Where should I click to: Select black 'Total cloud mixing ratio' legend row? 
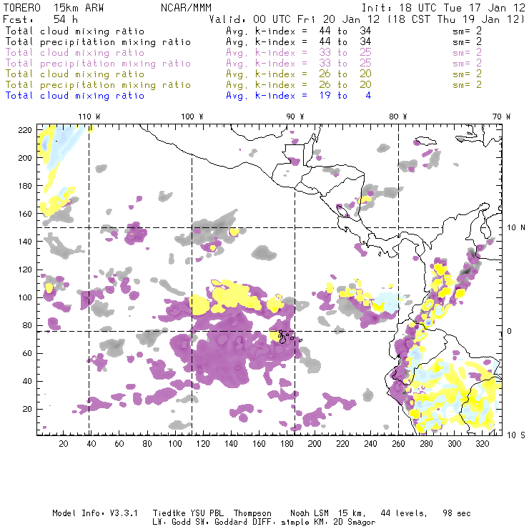point(244,31)
